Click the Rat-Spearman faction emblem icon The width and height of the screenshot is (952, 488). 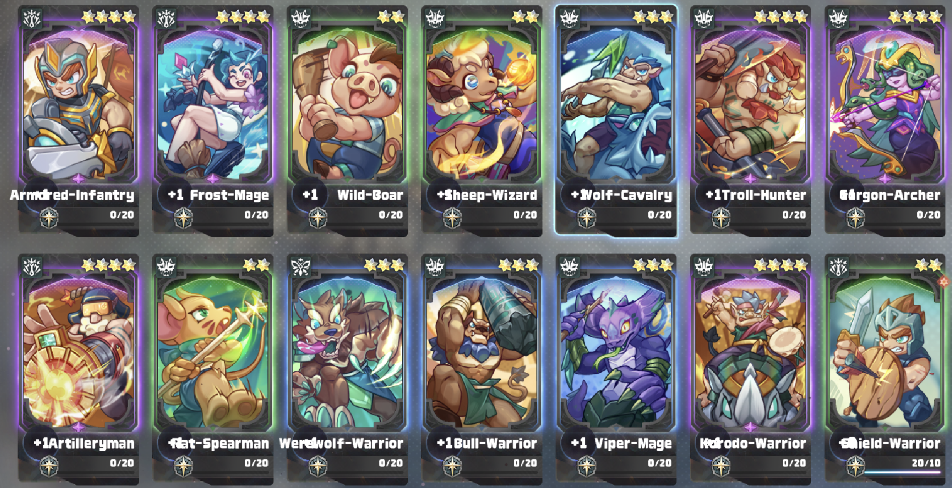click(166, 267)
